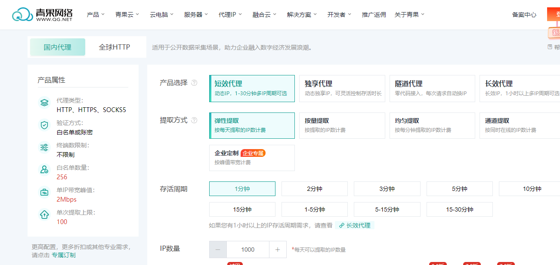Click the 代理类型 layers icon
The image size is (560, 265).
pyautogui.click(x=44, y=103)
